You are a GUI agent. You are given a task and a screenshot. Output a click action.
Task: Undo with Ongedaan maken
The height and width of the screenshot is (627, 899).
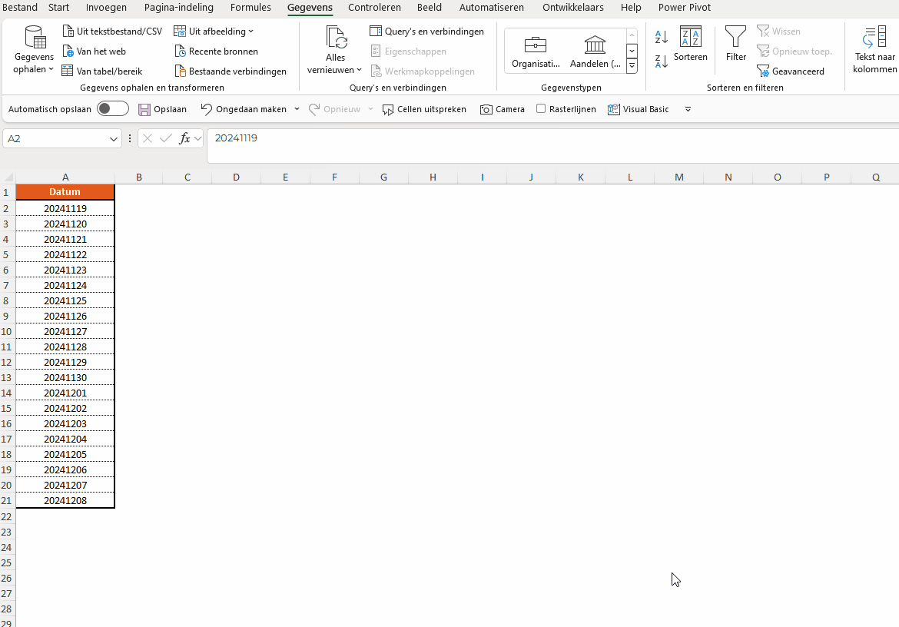point(244,109)
